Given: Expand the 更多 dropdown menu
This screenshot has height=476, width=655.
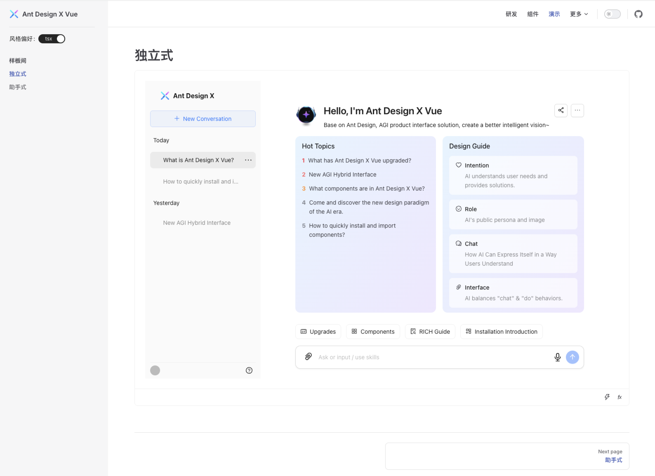Looking at the screenshot, I should tap(579, 14).
